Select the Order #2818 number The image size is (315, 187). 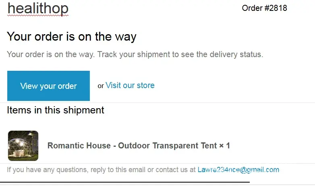click(x=264, y=8)
